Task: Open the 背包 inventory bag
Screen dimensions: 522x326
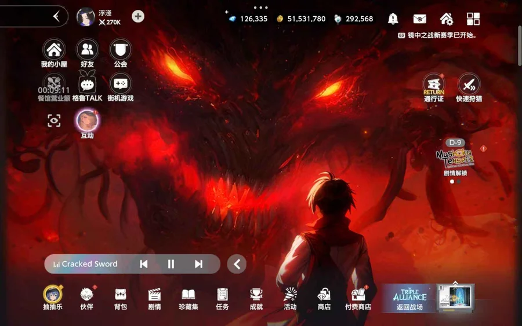Action: (x=121, y=295)
